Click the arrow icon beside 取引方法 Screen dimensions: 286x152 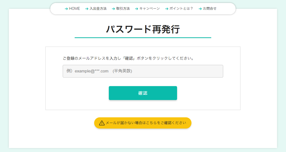tap(113, 9)
